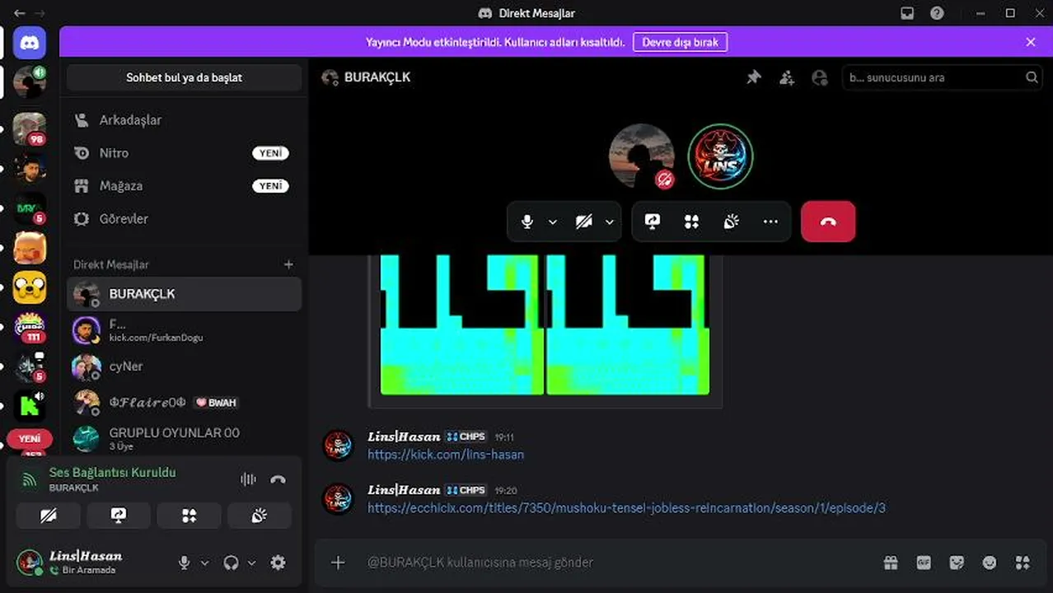Add friends to DM
Viewport: 1053px width, 593px height.
point(787,77)
